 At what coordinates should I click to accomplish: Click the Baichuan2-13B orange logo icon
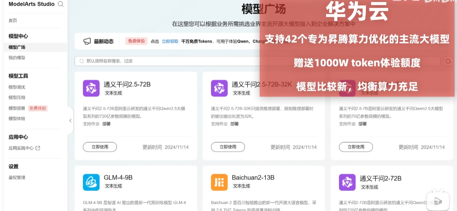(219, 182)
